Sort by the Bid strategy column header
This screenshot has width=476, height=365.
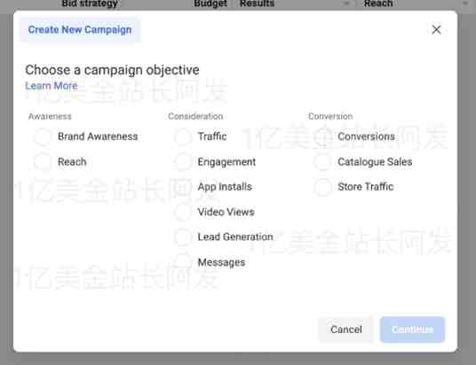pos(90,4)
